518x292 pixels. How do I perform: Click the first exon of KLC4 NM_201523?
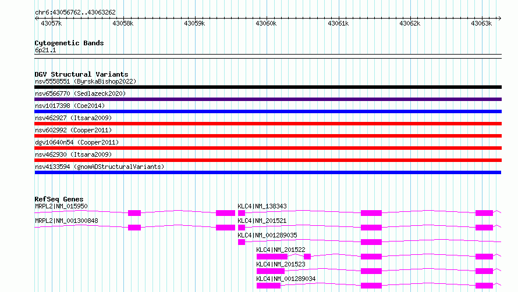pyautogui.click(x=271, y=271)
